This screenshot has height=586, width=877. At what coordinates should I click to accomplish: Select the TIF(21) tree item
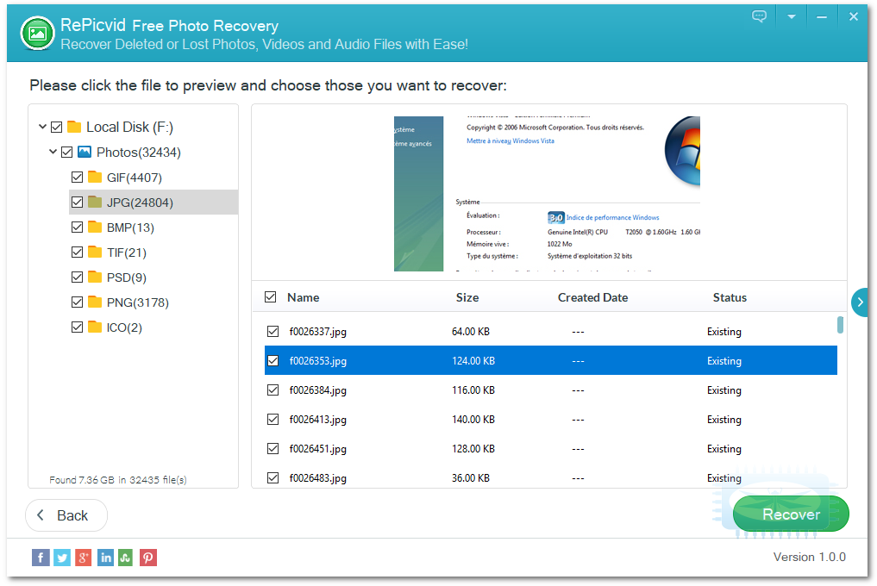click(x=127, y=252)
